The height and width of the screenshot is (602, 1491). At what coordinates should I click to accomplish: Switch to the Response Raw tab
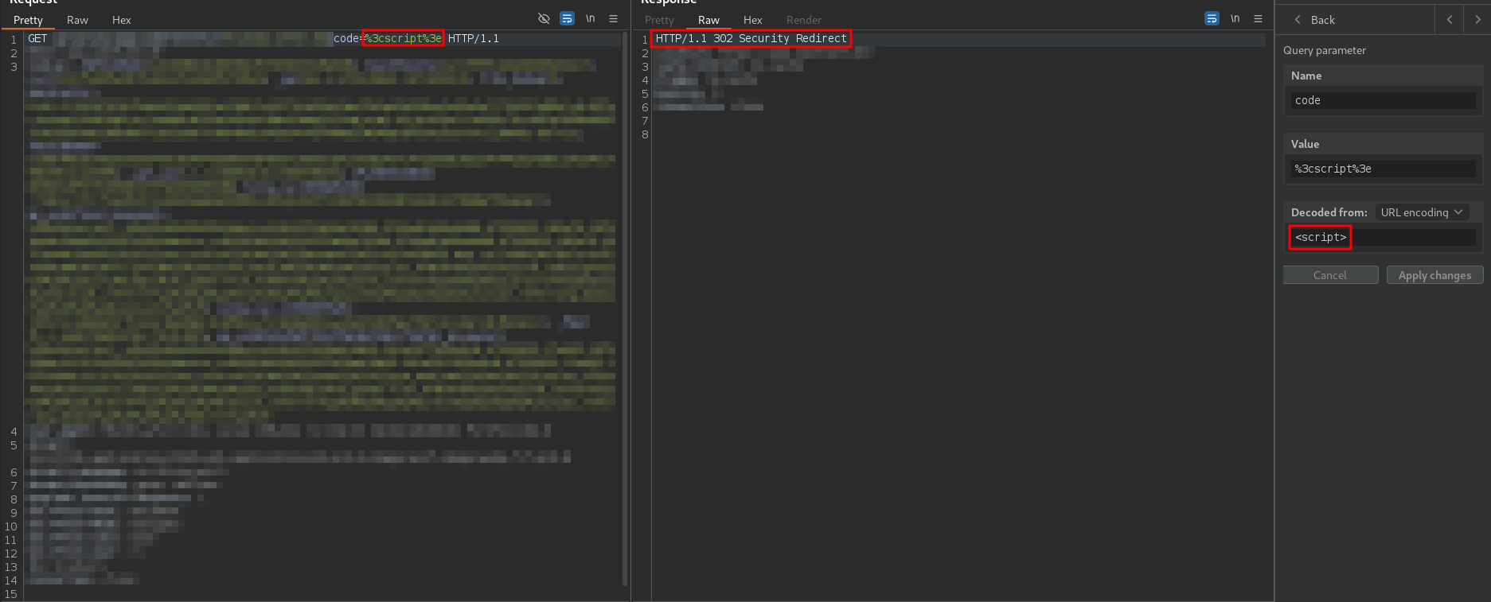click(x=708, y=20)
